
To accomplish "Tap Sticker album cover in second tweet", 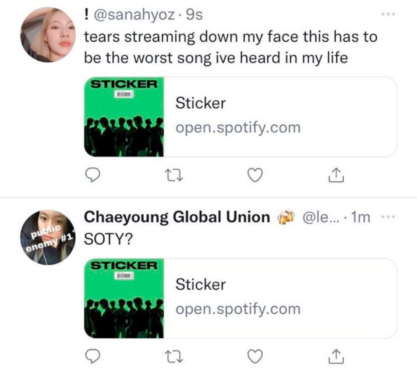I will [x=124, y=298].
